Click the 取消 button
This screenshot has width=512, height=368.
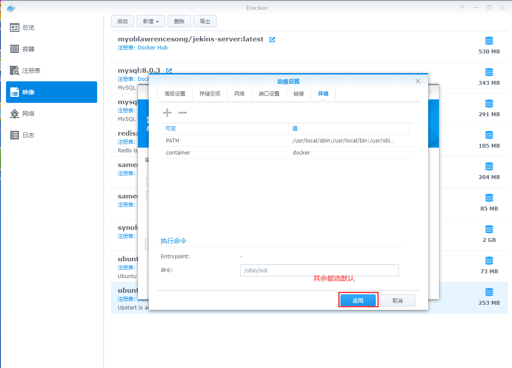(x=398, y=300)
